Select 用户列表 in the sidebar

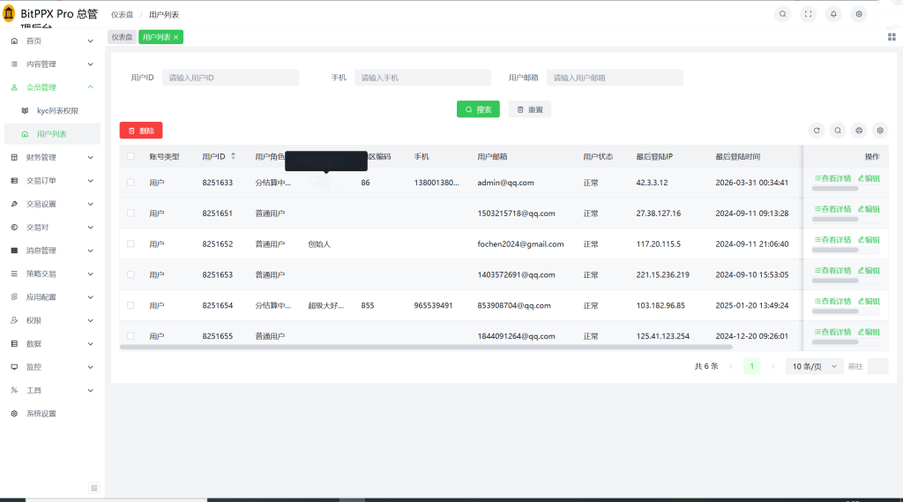[52, 134]
